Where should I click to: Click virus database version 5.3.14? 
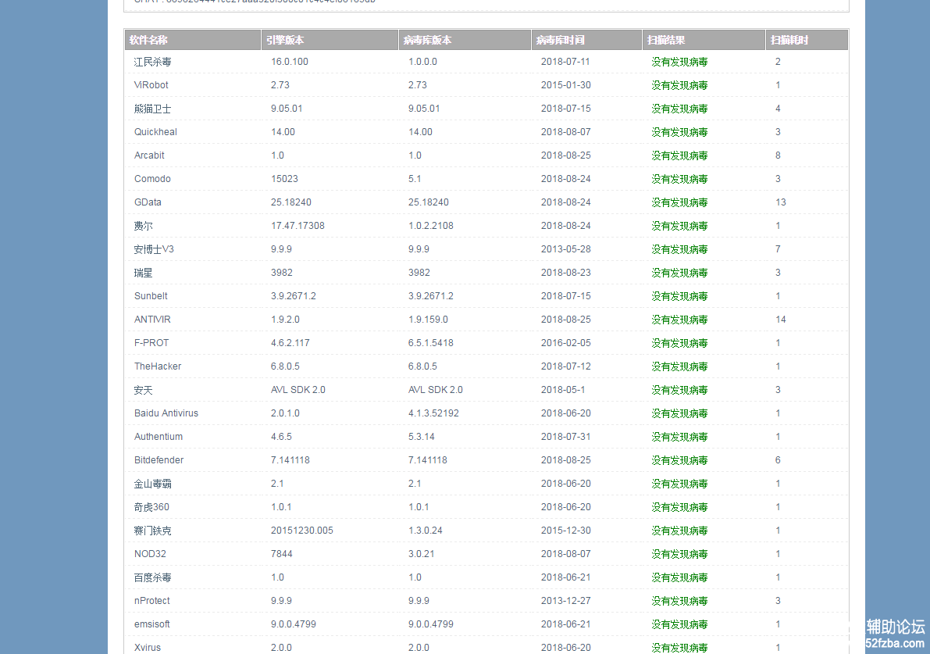click(x=421, y=437)
